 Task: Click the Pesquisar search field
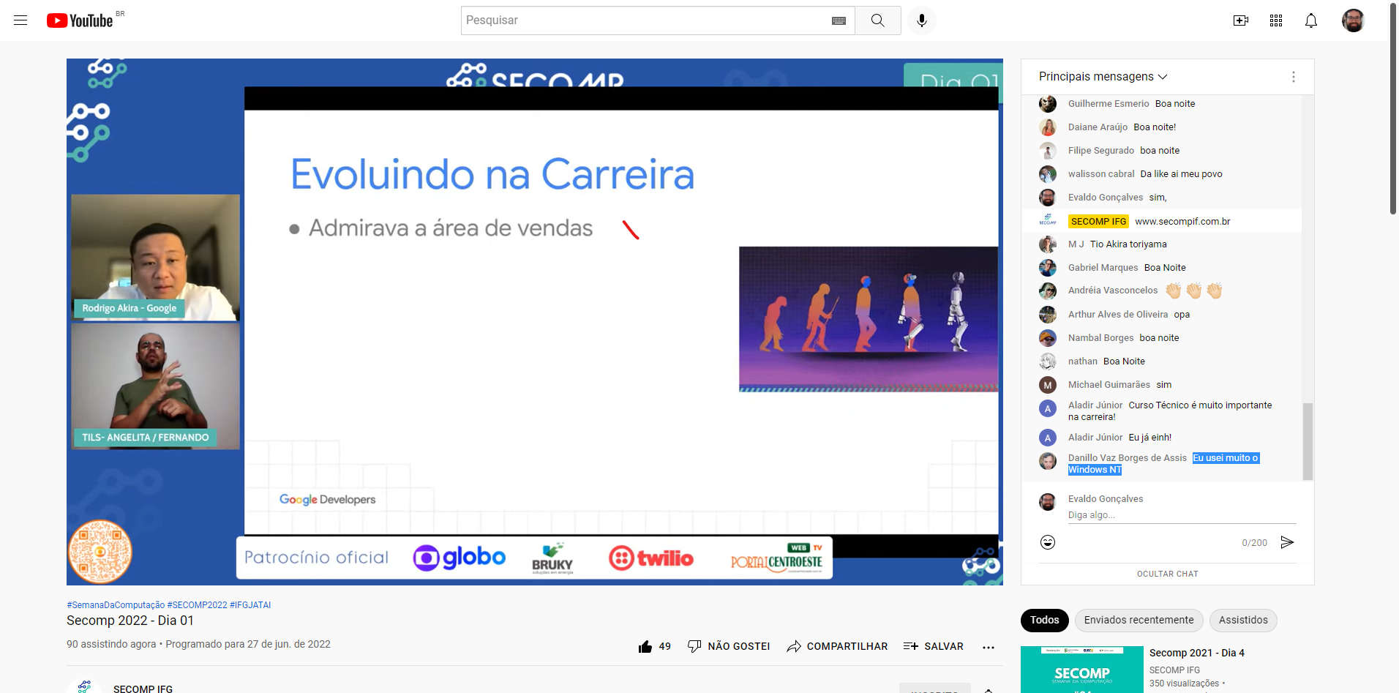tap(644, 20)
